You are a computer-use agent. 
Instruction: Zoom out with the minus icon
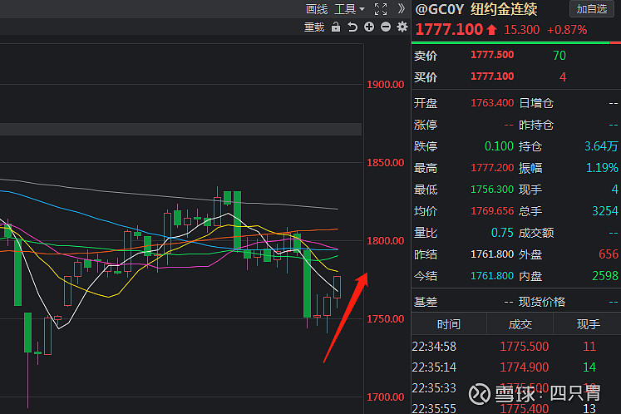coord(386,27)
